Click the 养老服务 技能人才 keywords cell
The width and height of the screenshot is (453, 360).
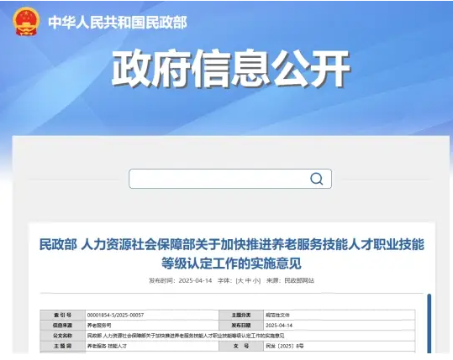(x=152, y=346)
